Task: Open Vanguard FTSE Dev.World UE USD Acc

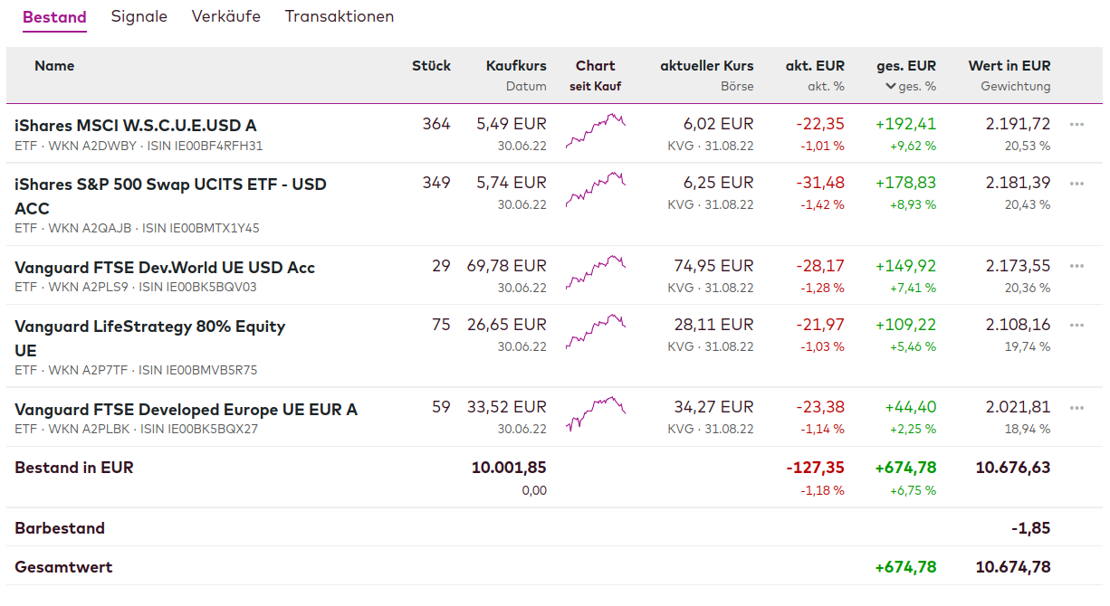Action: click(165, 268)
